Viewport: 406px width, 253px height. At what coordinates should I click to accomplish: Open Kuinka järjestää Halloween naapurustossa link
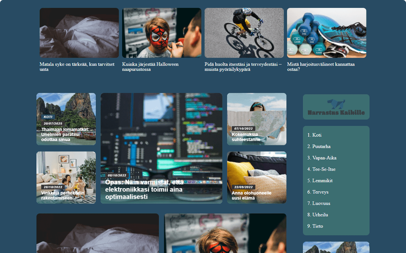(150, 67)
